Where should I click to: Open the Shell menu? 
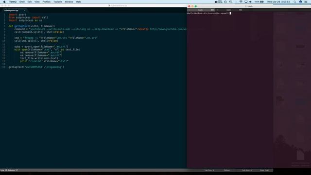click(22, 2)
